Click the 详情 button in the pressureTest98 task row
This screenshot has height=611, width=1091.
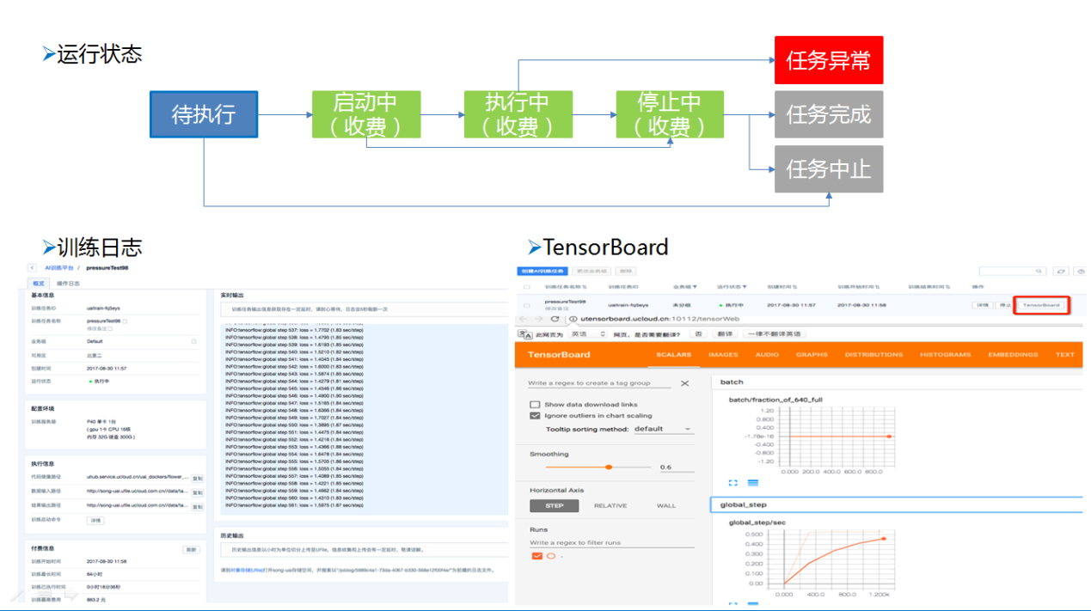point(982,305)
